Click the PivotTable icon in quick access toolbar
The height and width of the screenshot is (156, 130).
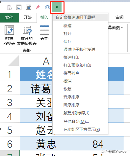coord(19,7)
